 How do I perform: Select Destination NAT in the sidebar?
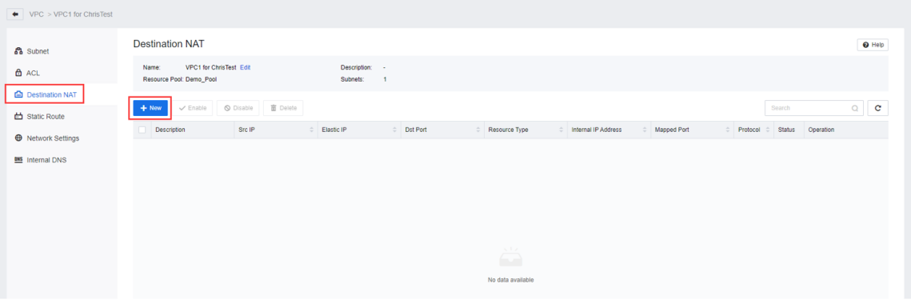coord(52,94)
